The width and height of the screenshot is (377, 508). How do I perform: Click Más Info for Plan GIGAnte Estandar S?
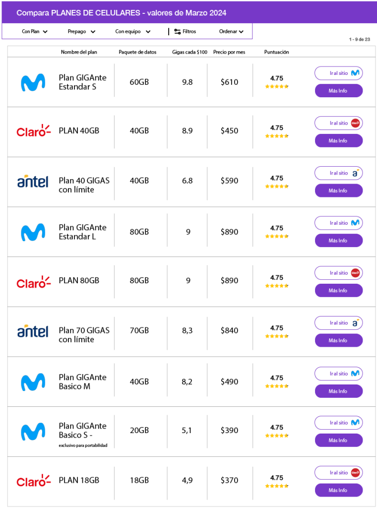tap(338, 91)
